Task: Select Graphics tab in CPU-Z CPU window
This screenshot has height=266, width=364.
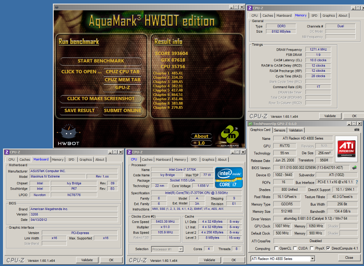Action: coord(208,160)
